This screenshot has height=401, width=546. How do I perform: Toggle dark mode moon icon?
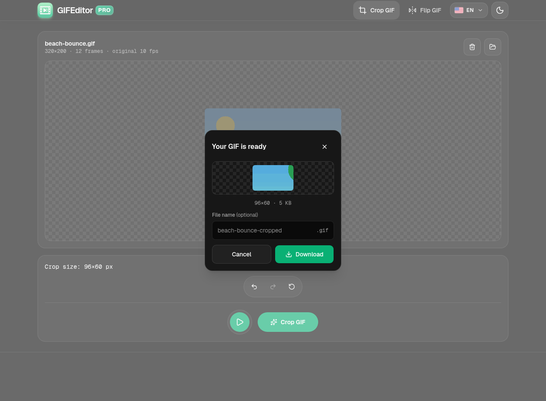pos(500,10)
